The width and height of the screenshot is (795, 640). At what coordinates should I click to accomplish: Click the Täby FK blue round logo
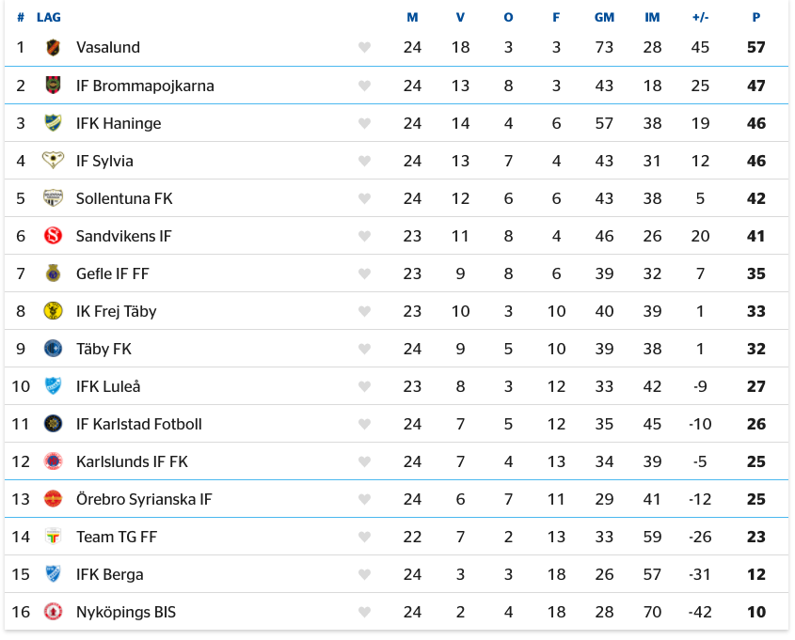coord(53,349)
